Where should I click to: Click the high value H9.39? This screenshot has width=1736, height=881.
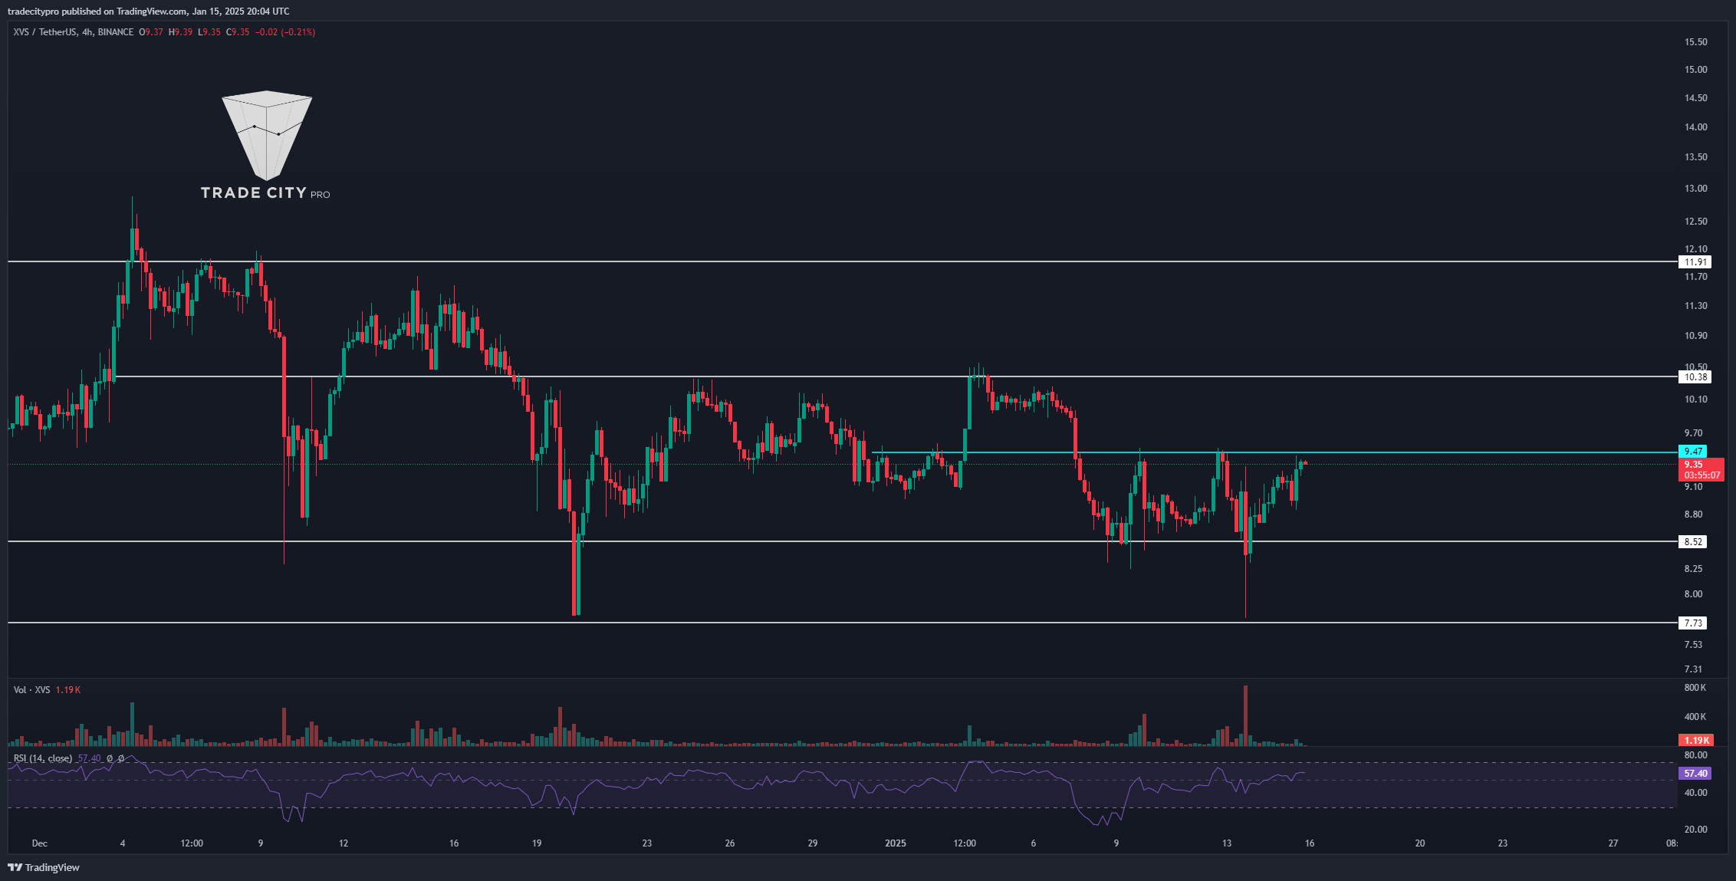(181, 32)
